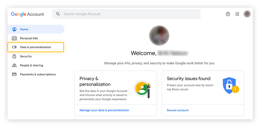The width and height of the screenshot is (260, 126).
Task: Open the Google apps grid icon
Action: coord(237,14)
